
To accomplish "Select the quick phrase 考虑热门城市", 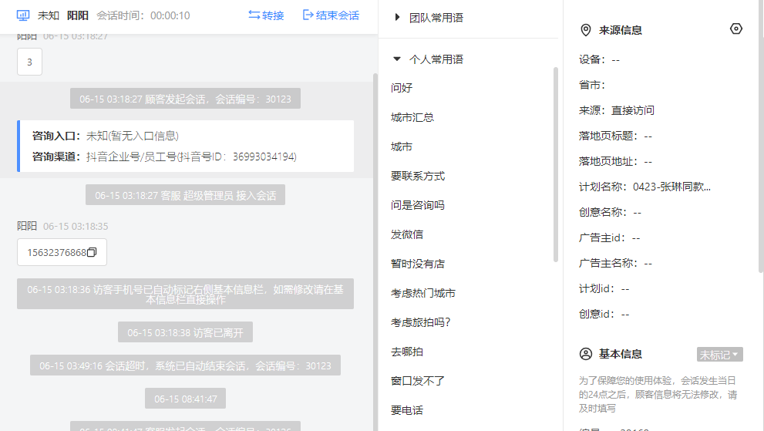I will tap(423, 292).
